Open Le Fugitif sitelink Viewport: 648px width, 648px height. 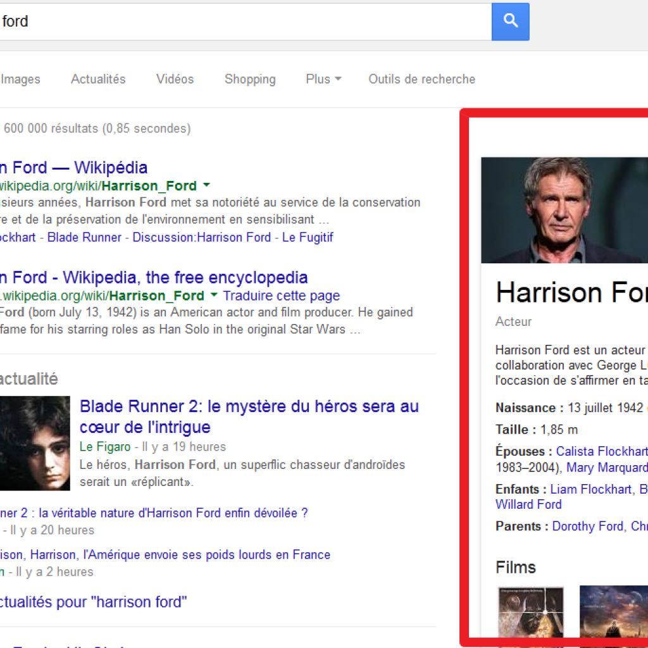[308, 237]
